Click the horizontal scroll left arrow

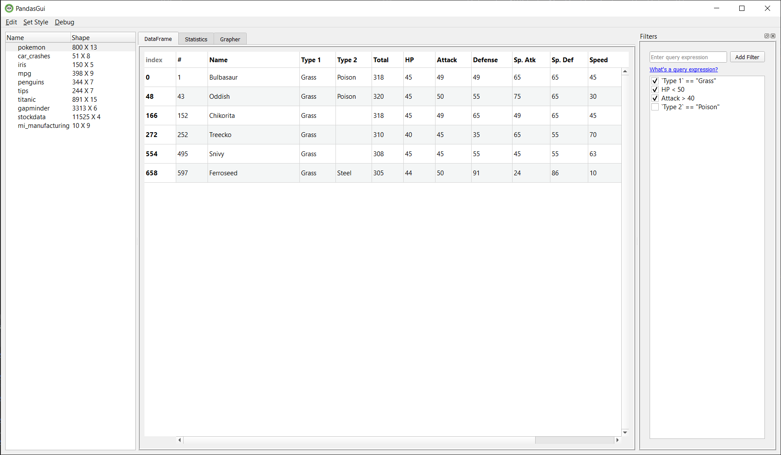point(180,440)
